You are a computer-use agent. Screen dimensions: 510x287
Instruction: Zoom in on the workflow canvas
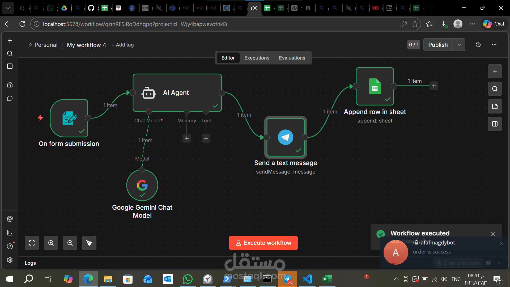(x=51, y=243)
